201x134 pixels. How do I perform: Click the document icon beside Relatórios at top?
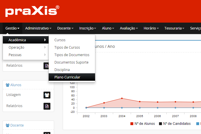point(47,66)
